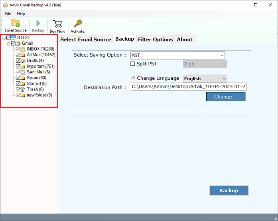Uncheck the All Mail (10462) checkbox
278x221 pixels.
pos(18,55)
